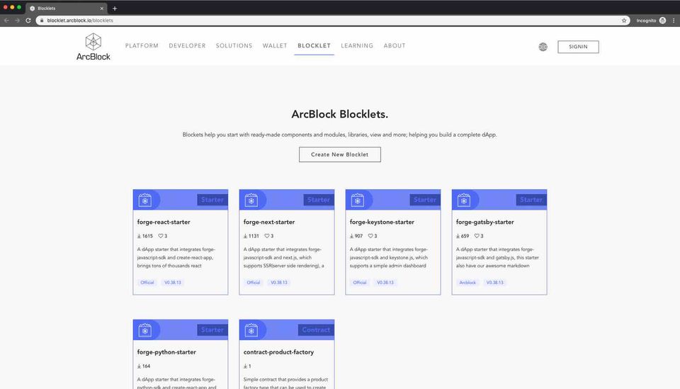
Task: Click the heart icon on forge-react-starter
Action: tap(161, 236)
